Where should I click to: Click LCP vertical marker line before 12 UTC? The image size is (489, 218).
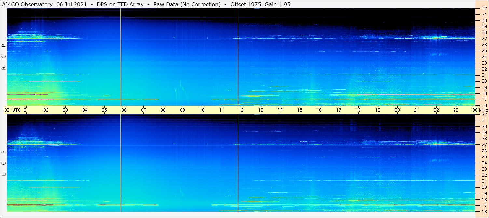(x=238, y=163)
